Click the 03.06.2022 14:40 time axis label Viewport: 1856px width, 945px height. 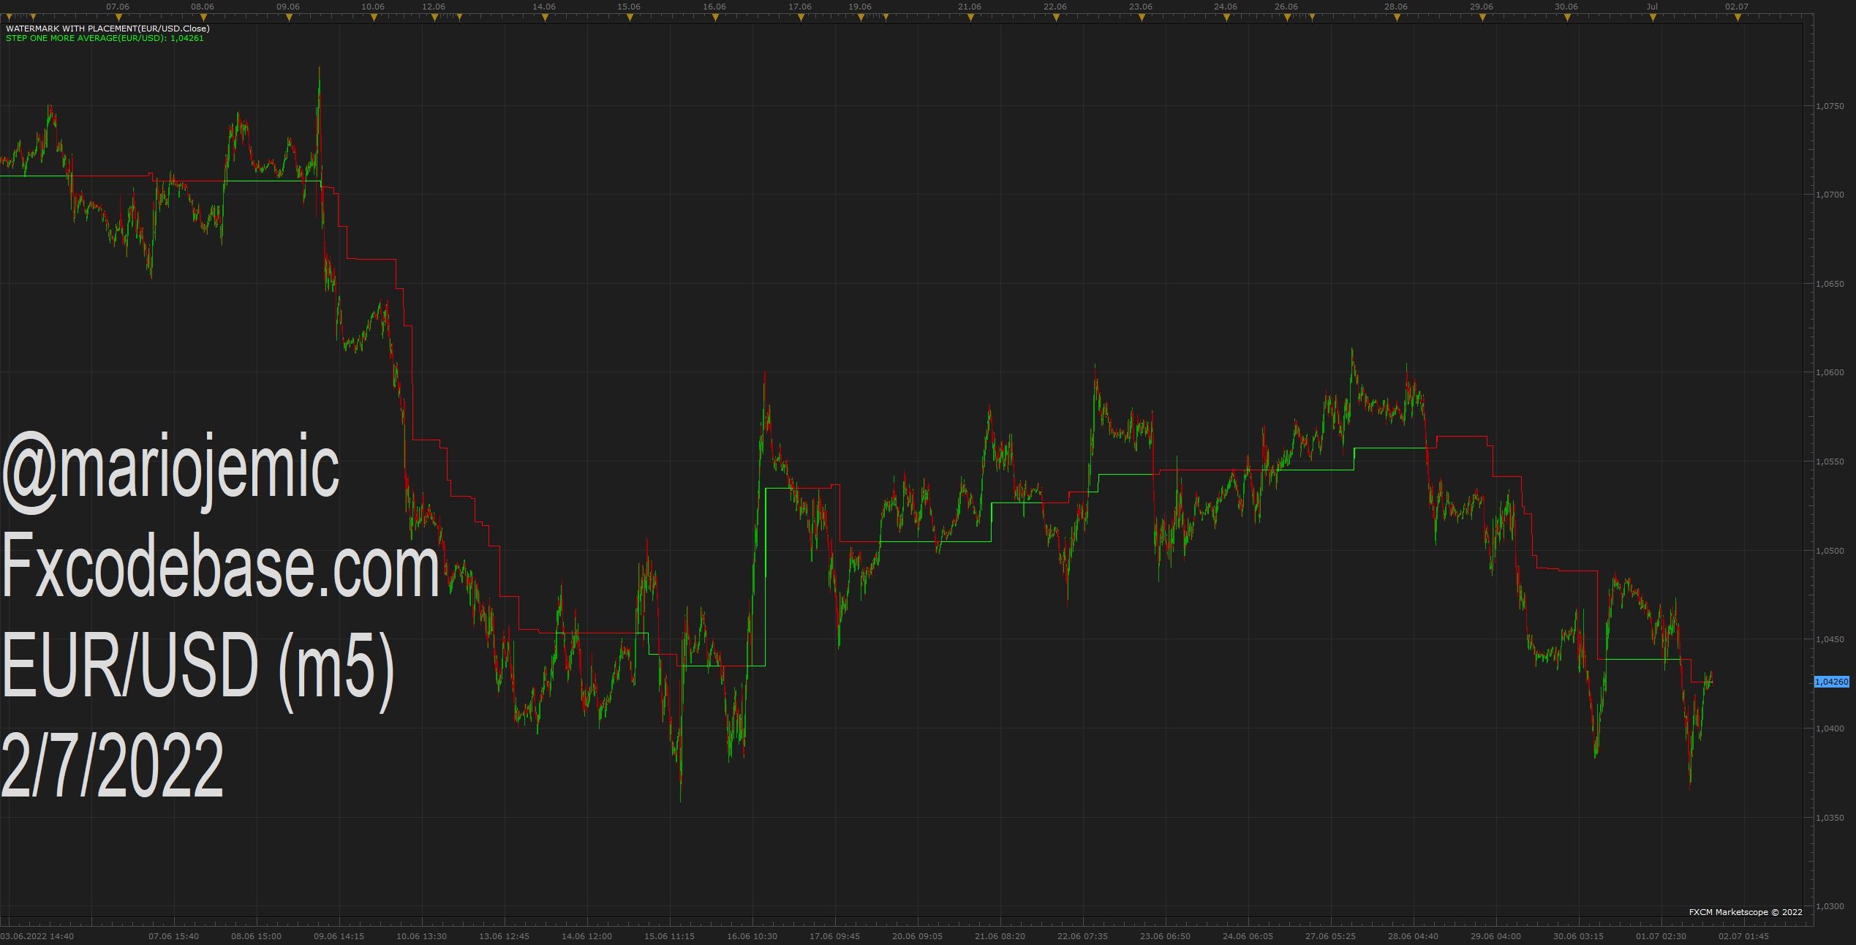37,936
